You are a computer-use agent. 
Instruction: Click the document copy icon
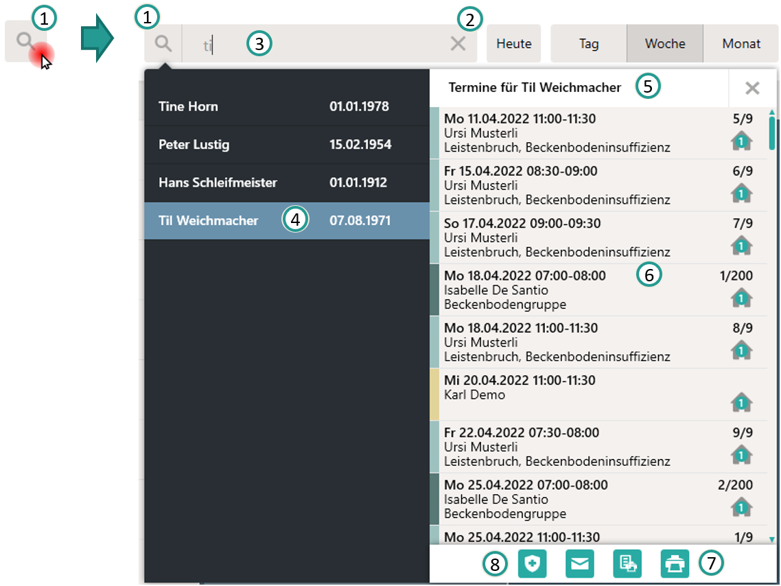(627, 564)
